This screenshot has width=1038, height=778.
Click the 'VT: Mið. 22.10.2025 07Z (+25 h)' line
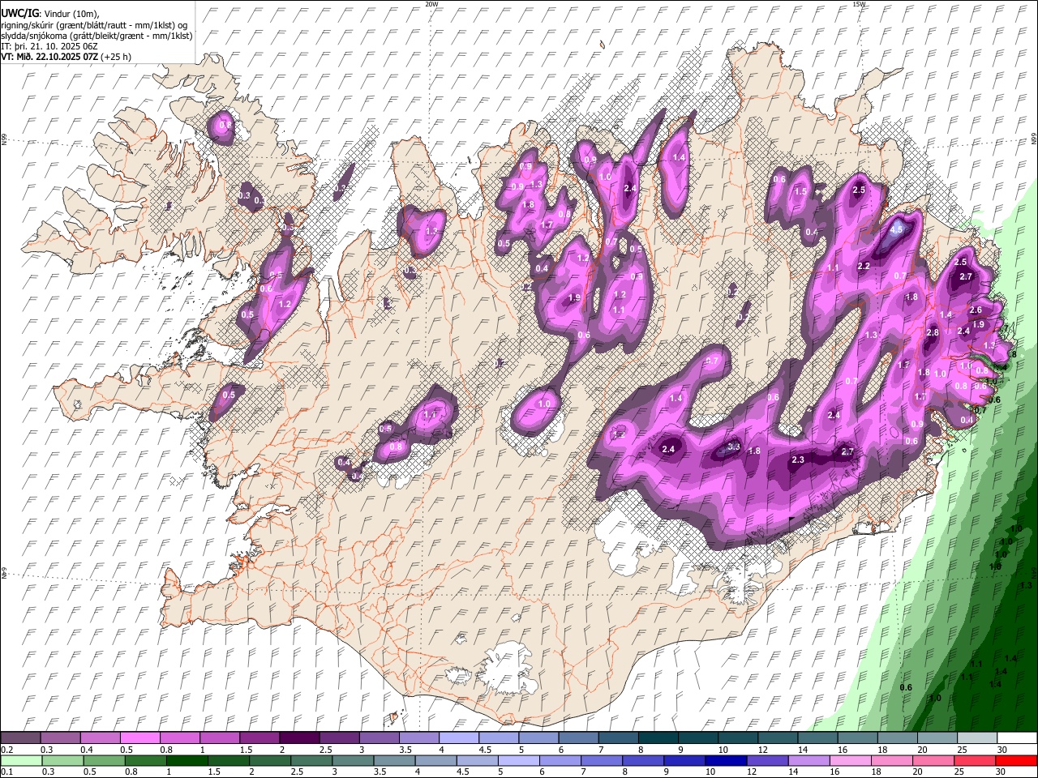pos(66,57)
